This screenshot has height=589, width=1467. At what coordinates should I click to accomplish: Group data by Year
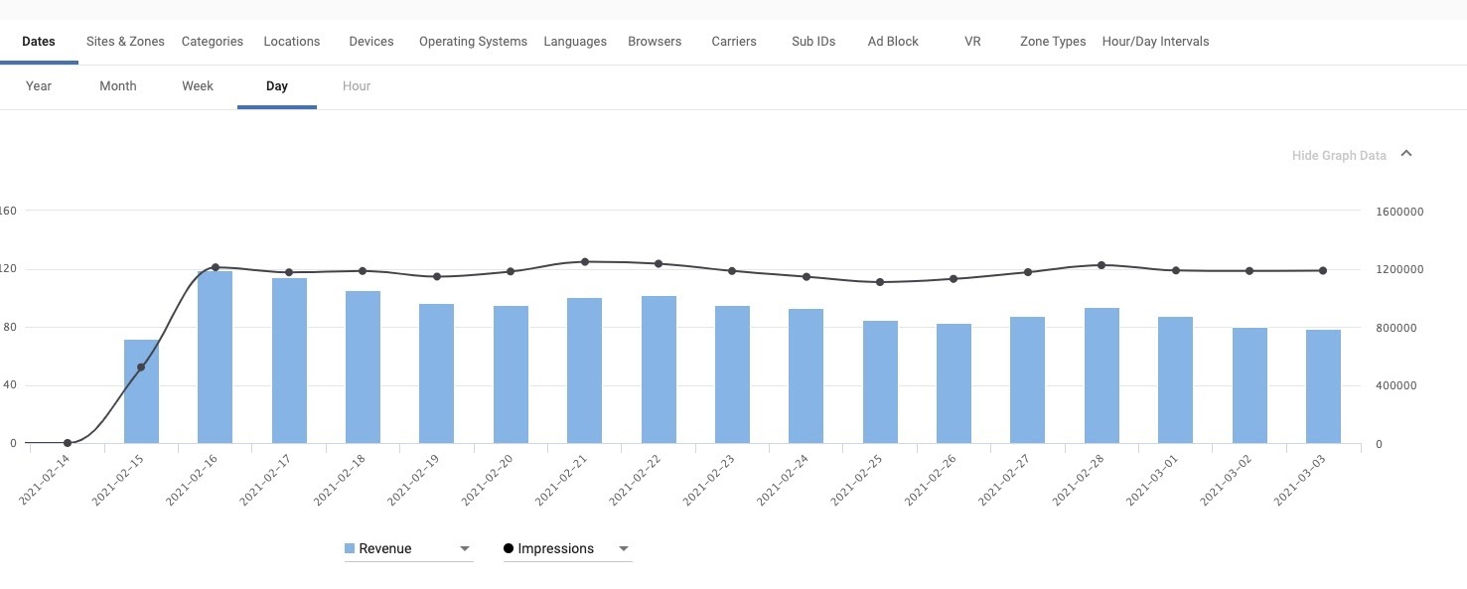click(x=39, y=86)
